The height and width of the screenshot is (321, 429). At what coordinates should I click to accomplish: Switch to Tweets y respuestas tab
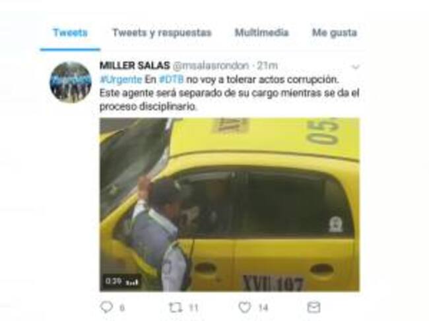[x=162, y=33]
